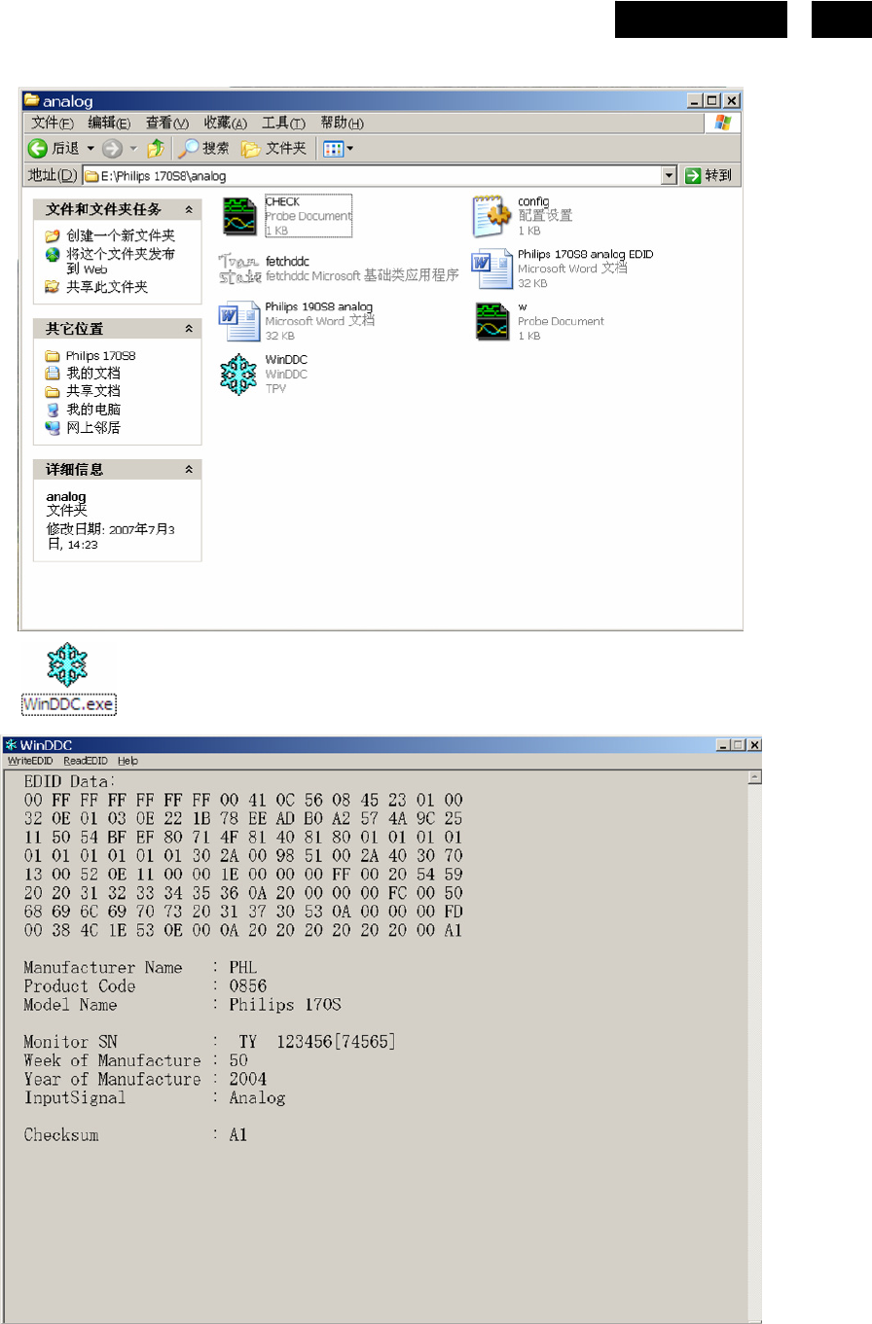Viewport: 872px width, 1324px height.
Task: Open the View (查看) menu in Explorer
Action: pos(166,123)
